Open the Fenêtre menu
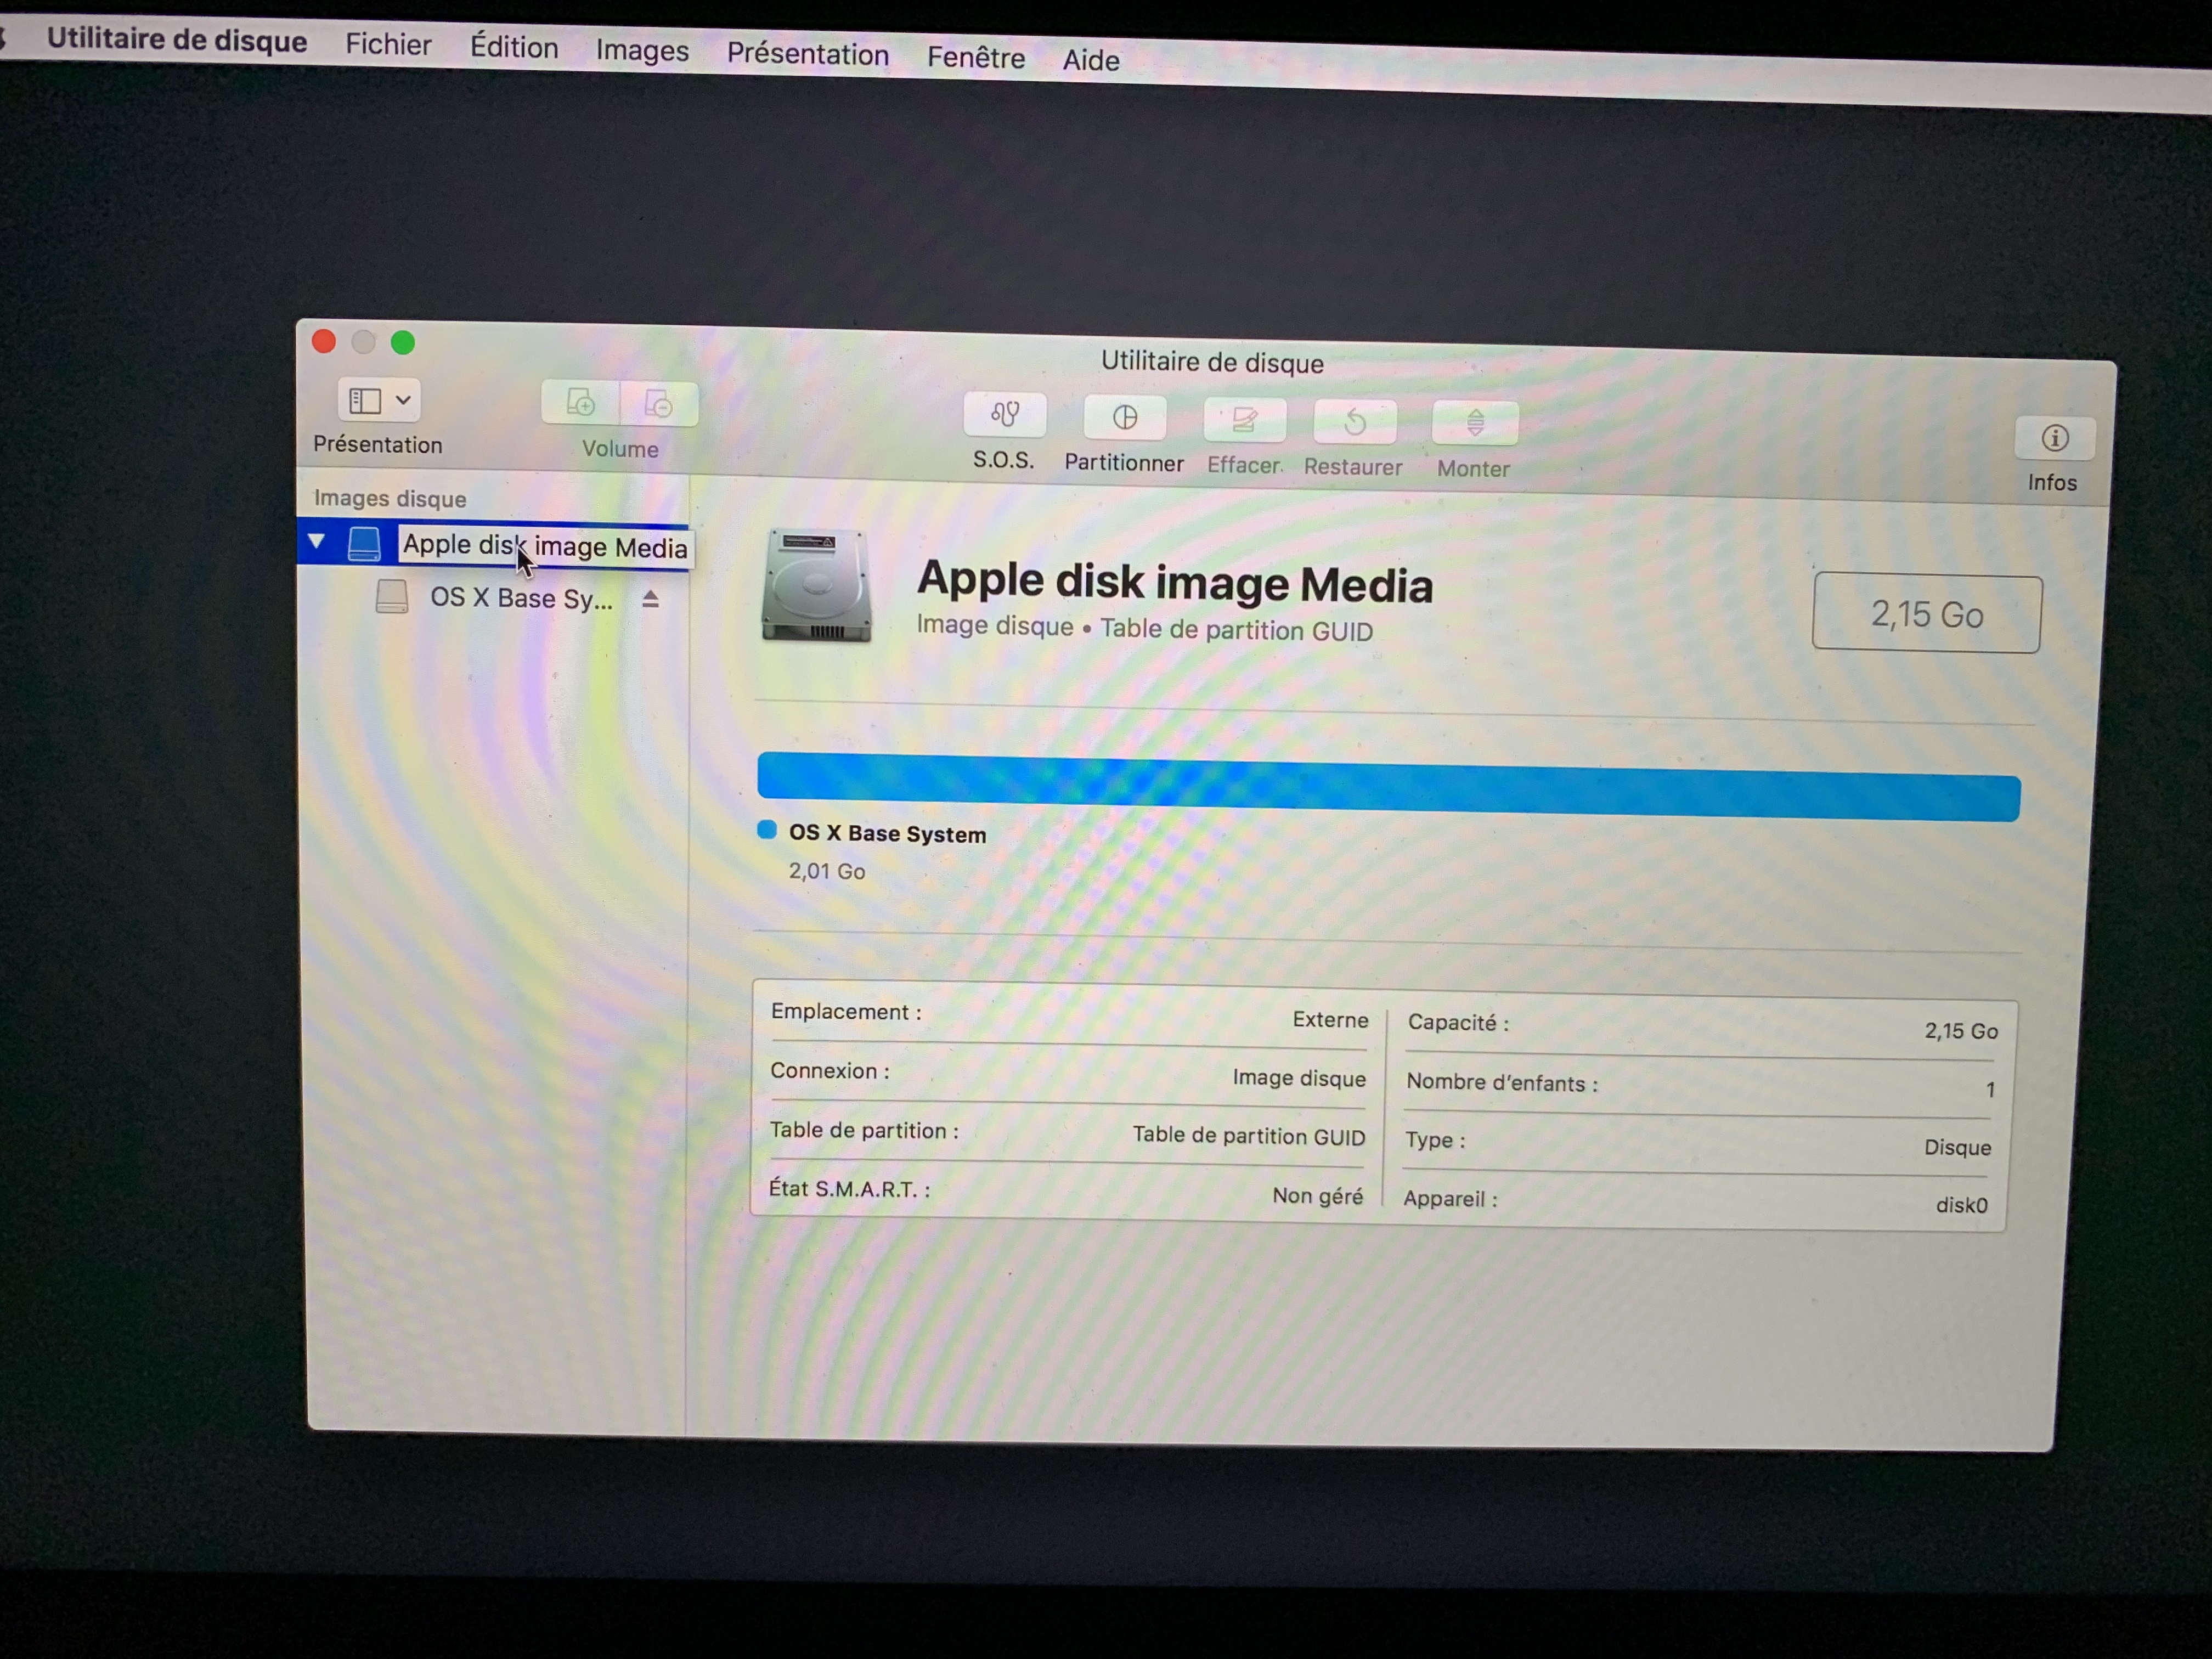Image resolution: width=2212 pixels, height=1659 pixels. pyautogui.click(x=976, y=57)
